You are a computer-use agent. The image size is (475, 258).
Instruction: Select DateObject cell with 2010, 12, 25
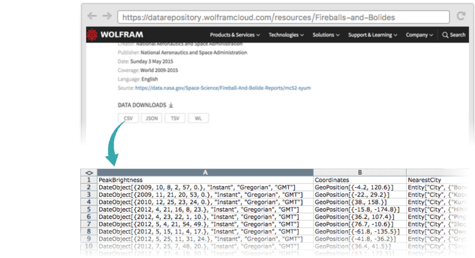205,202
